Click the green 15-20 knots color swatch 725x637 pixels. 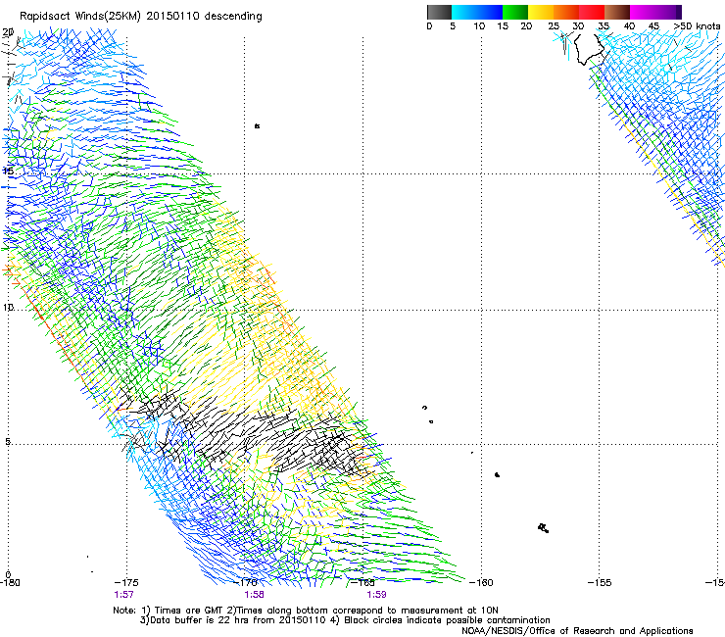(515, 12)
